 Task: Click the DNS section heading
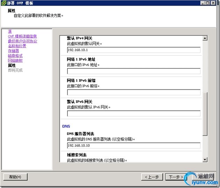66,126
